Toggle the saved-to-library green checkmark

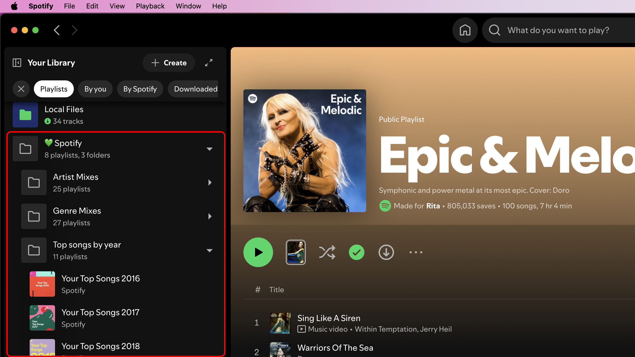click(356, 252)
